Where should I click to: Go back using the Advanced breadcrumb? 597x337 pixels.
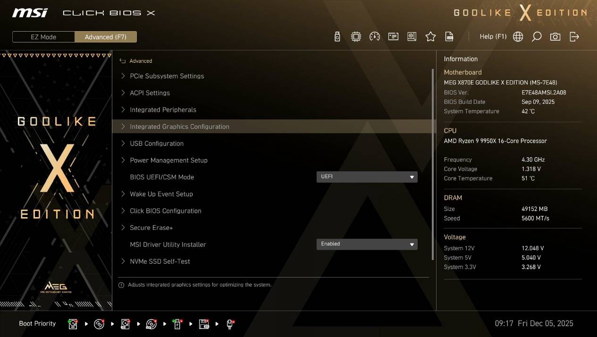tap(136, 61)
